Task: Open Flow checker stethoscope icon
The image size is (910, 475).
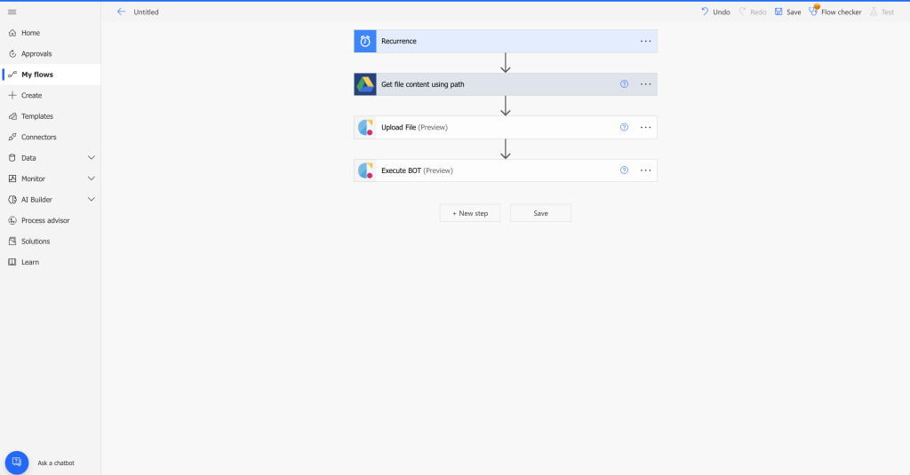Action: (814, 11)
